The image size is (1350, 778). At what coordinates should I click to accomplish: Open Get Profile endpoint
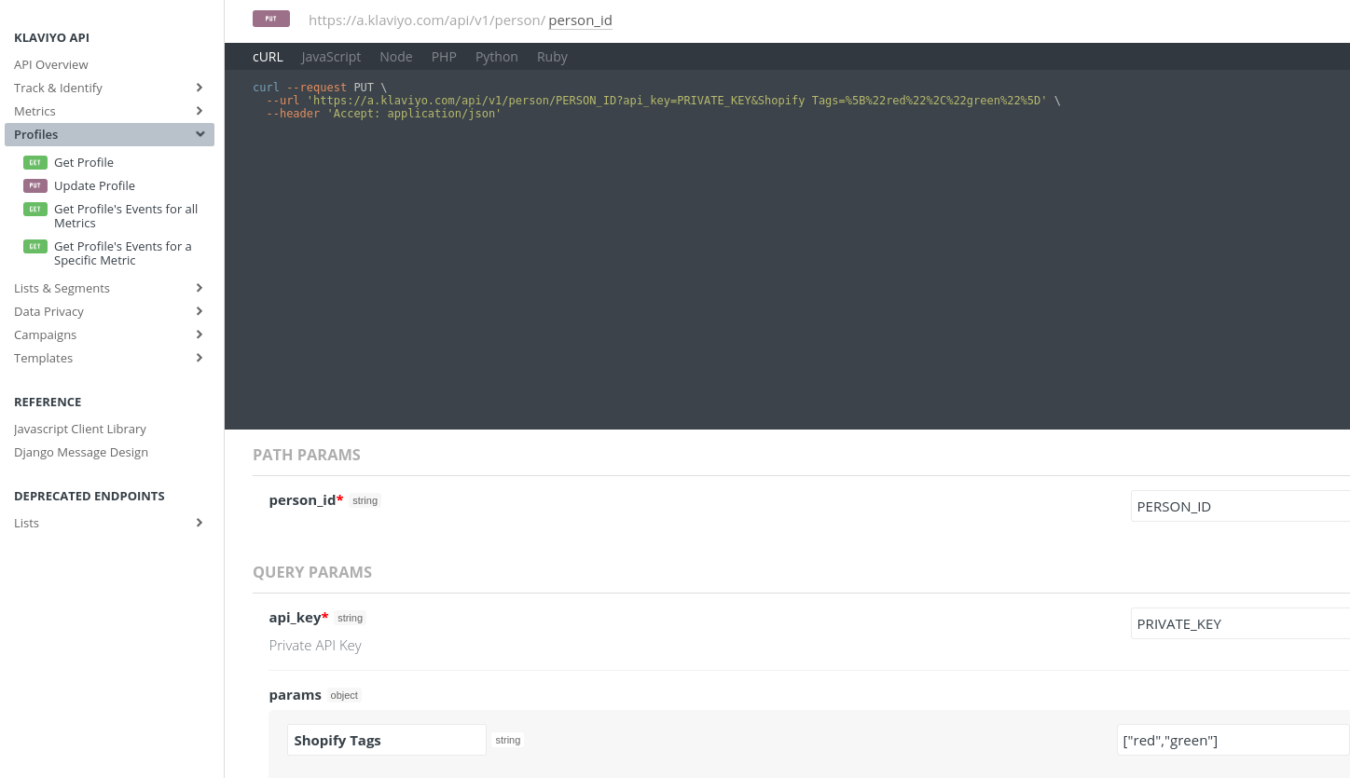click(84, 162)
